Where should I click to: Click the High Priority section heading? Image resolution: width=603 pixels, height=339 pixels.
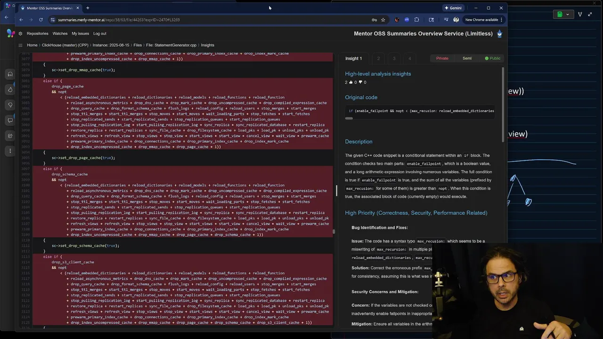[416, 213]
